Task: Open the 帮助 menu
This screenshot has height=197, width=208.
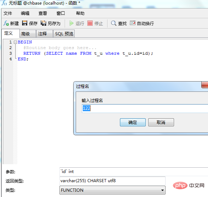Action: point(80,13)
